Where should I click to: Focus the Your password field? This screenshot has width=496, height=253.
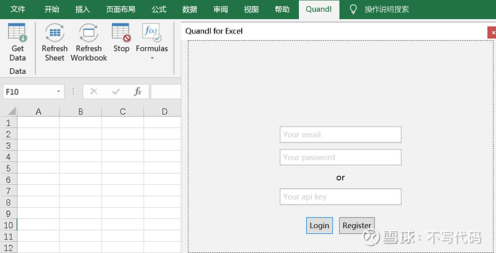(x=340, y=157)
